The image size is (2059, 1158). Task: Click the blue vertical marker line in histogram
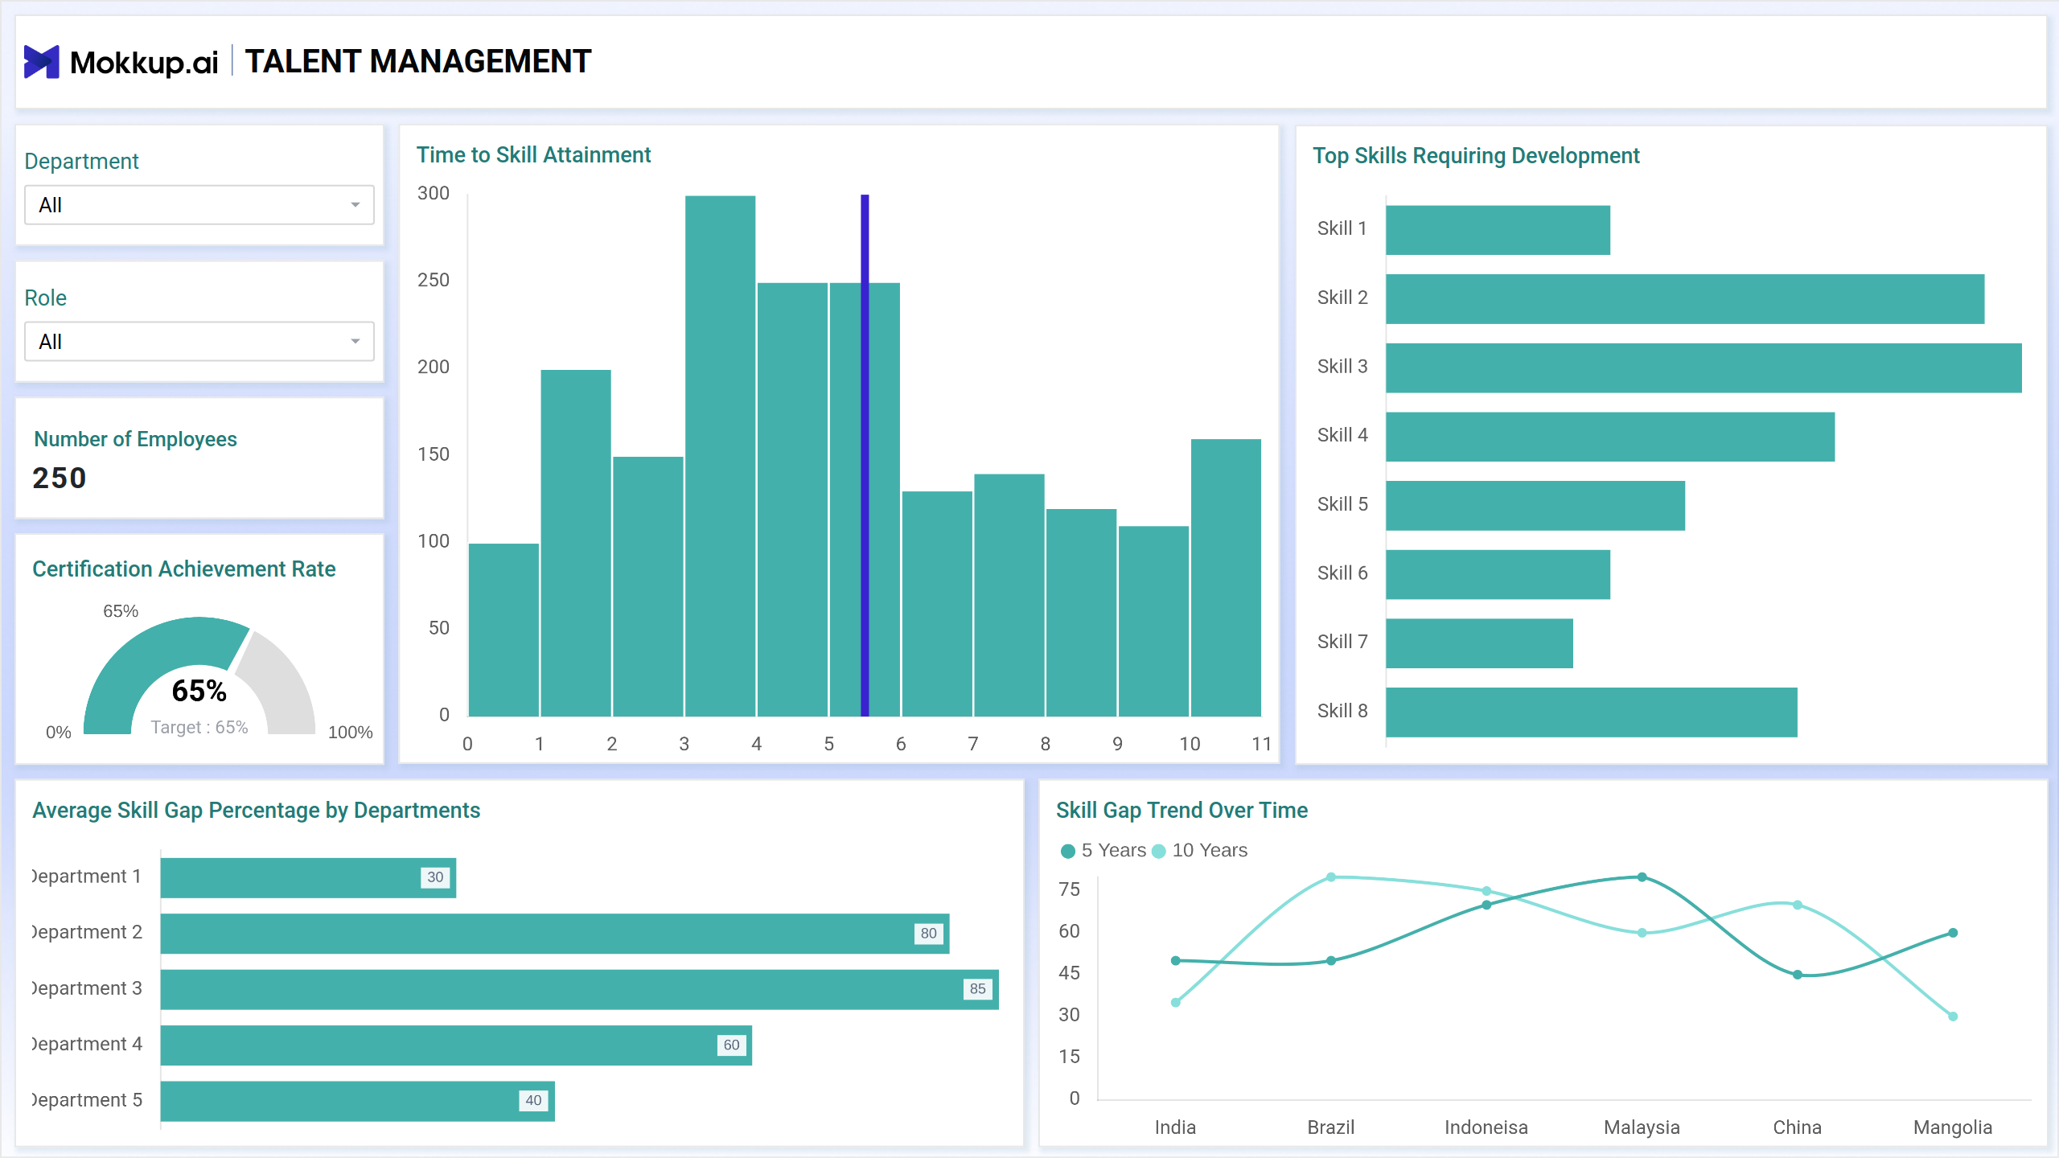(865, 455)
